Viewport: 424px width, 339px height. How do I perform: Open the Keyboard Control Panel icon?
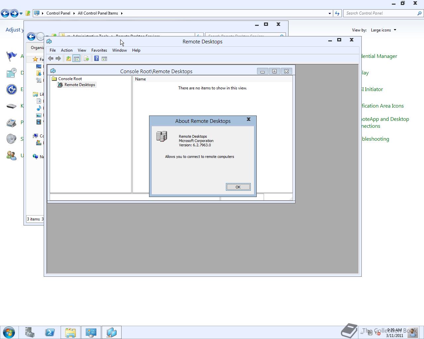(x=11, y=106)
